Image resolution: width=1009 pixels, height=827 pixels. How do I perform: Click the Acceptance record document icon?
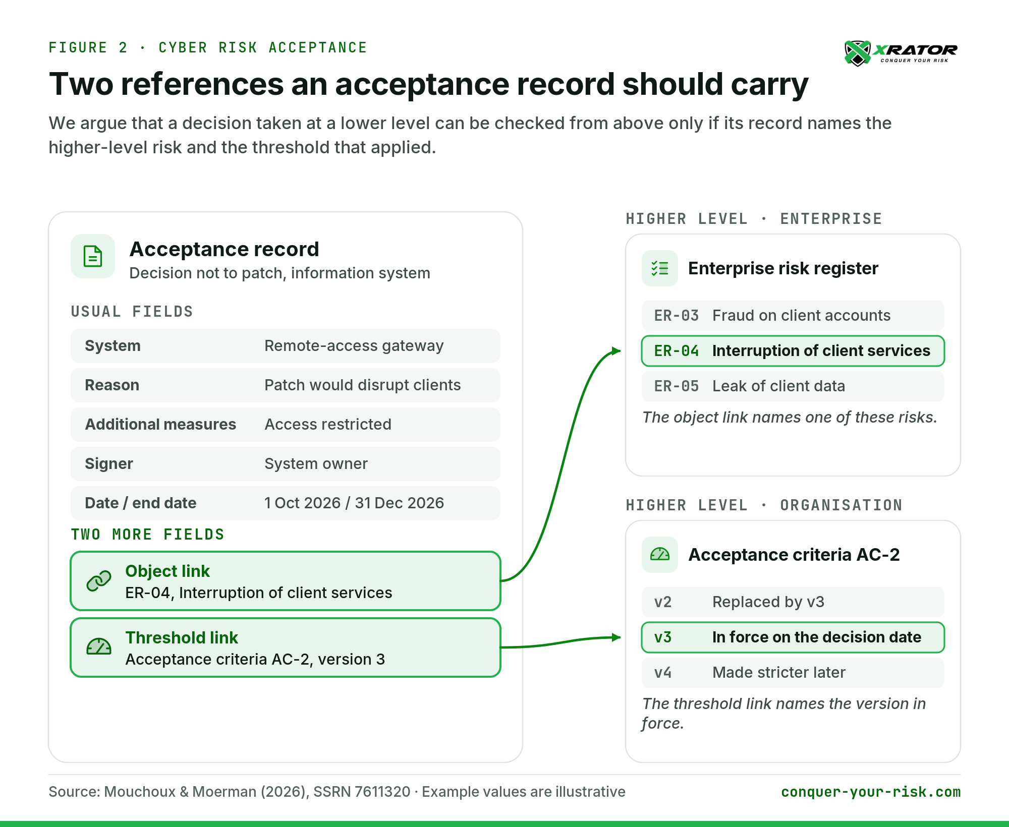point(93,256)
